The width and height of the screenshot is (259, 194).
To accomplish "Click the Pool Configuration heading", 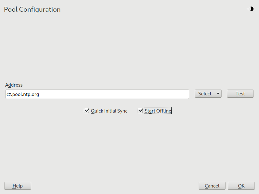I will pyautogui.click(x=32, y=9).
